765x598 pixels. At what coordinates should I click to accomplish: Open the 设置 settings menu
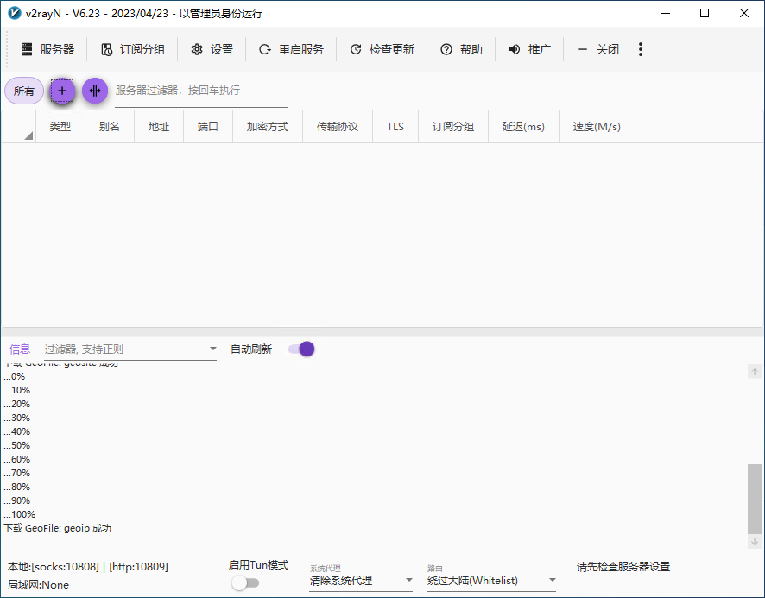212,49
